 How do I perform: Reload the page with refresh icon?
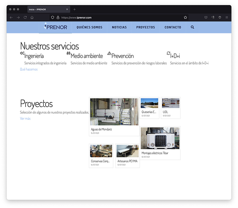coord(25,17)
